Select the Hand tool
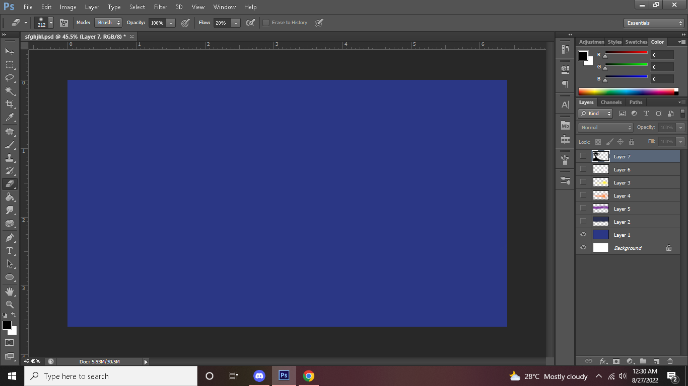The image size is (688, 386). click(x=10, y=291)
